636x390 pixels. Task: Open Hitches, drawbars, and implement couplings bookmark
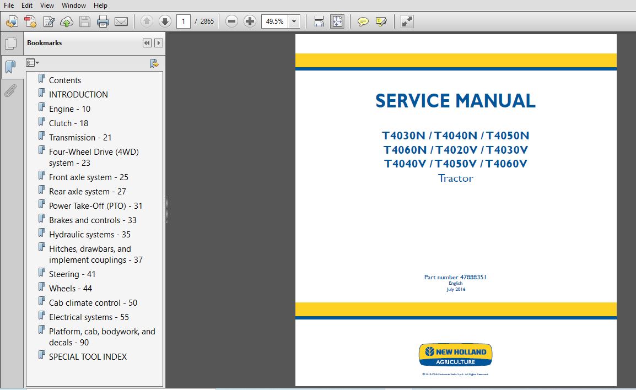pyautogui.click(x=96, y=254)
